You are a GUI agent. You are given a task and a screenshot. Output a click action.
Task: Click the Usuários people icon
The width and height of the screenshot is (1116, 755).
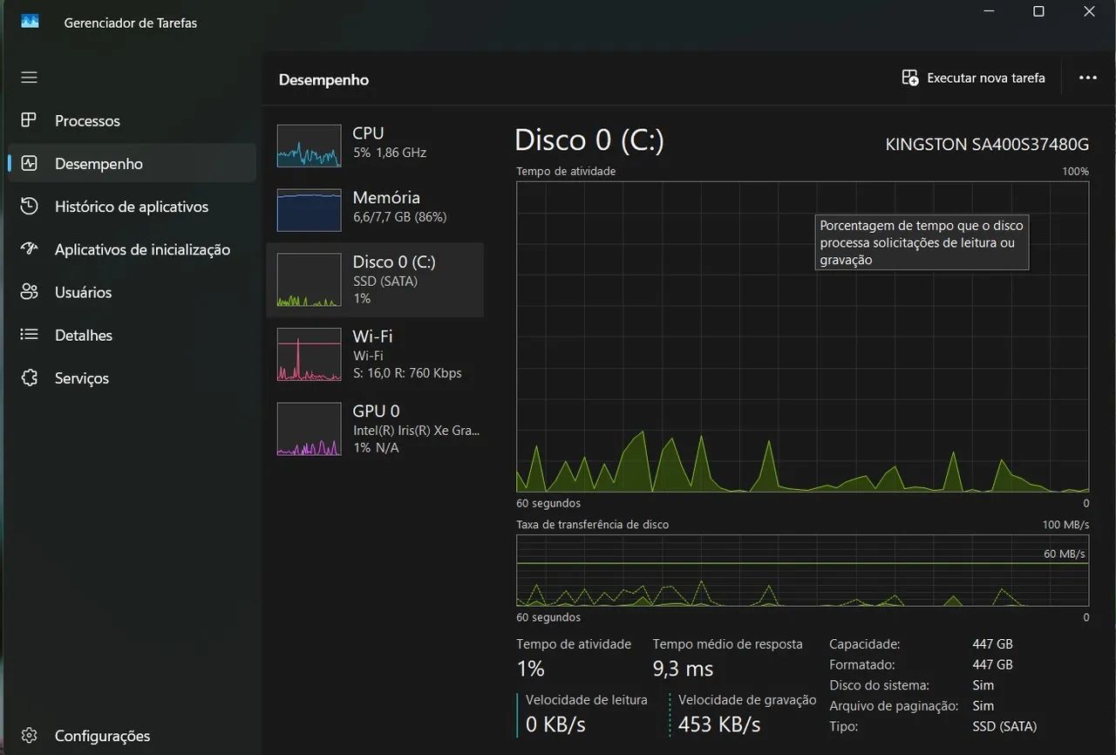[29, 291]
